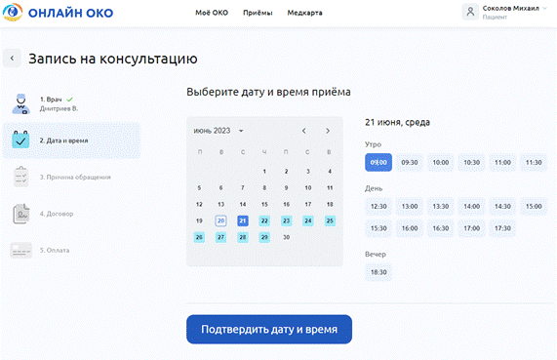This screenshot has width=557, height=360.
Task: Open the Медкарта menu item
Action: tap(304, 13)
